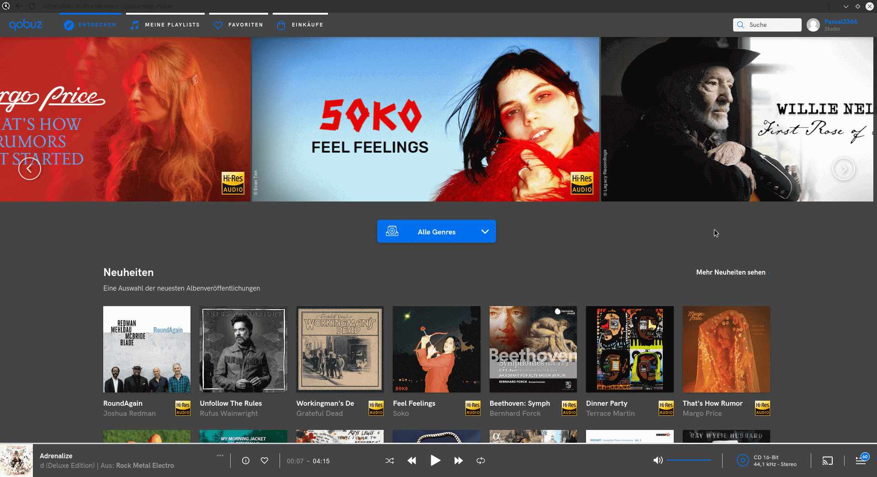Open Workingman's Dead album cover
Screen dimensions: 877x477
(340, 349)
